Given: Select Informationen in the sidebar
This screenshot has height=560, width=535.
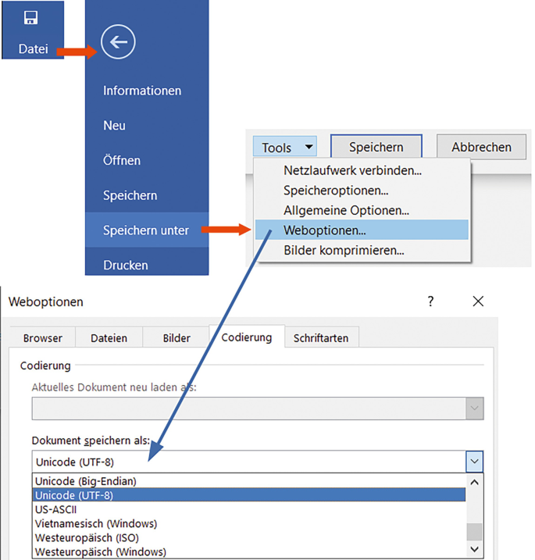Looking at the screenshot, I should pos(142,91).
